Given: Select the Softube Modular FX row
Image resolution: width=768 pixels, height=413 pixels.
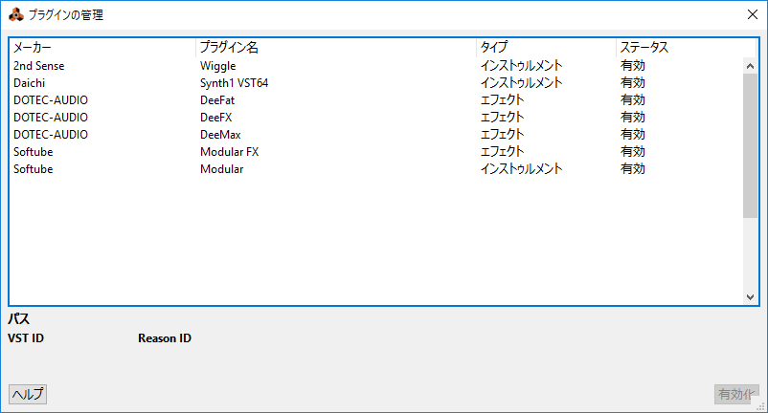Looking at the screenshot, I should pos(376,151).
